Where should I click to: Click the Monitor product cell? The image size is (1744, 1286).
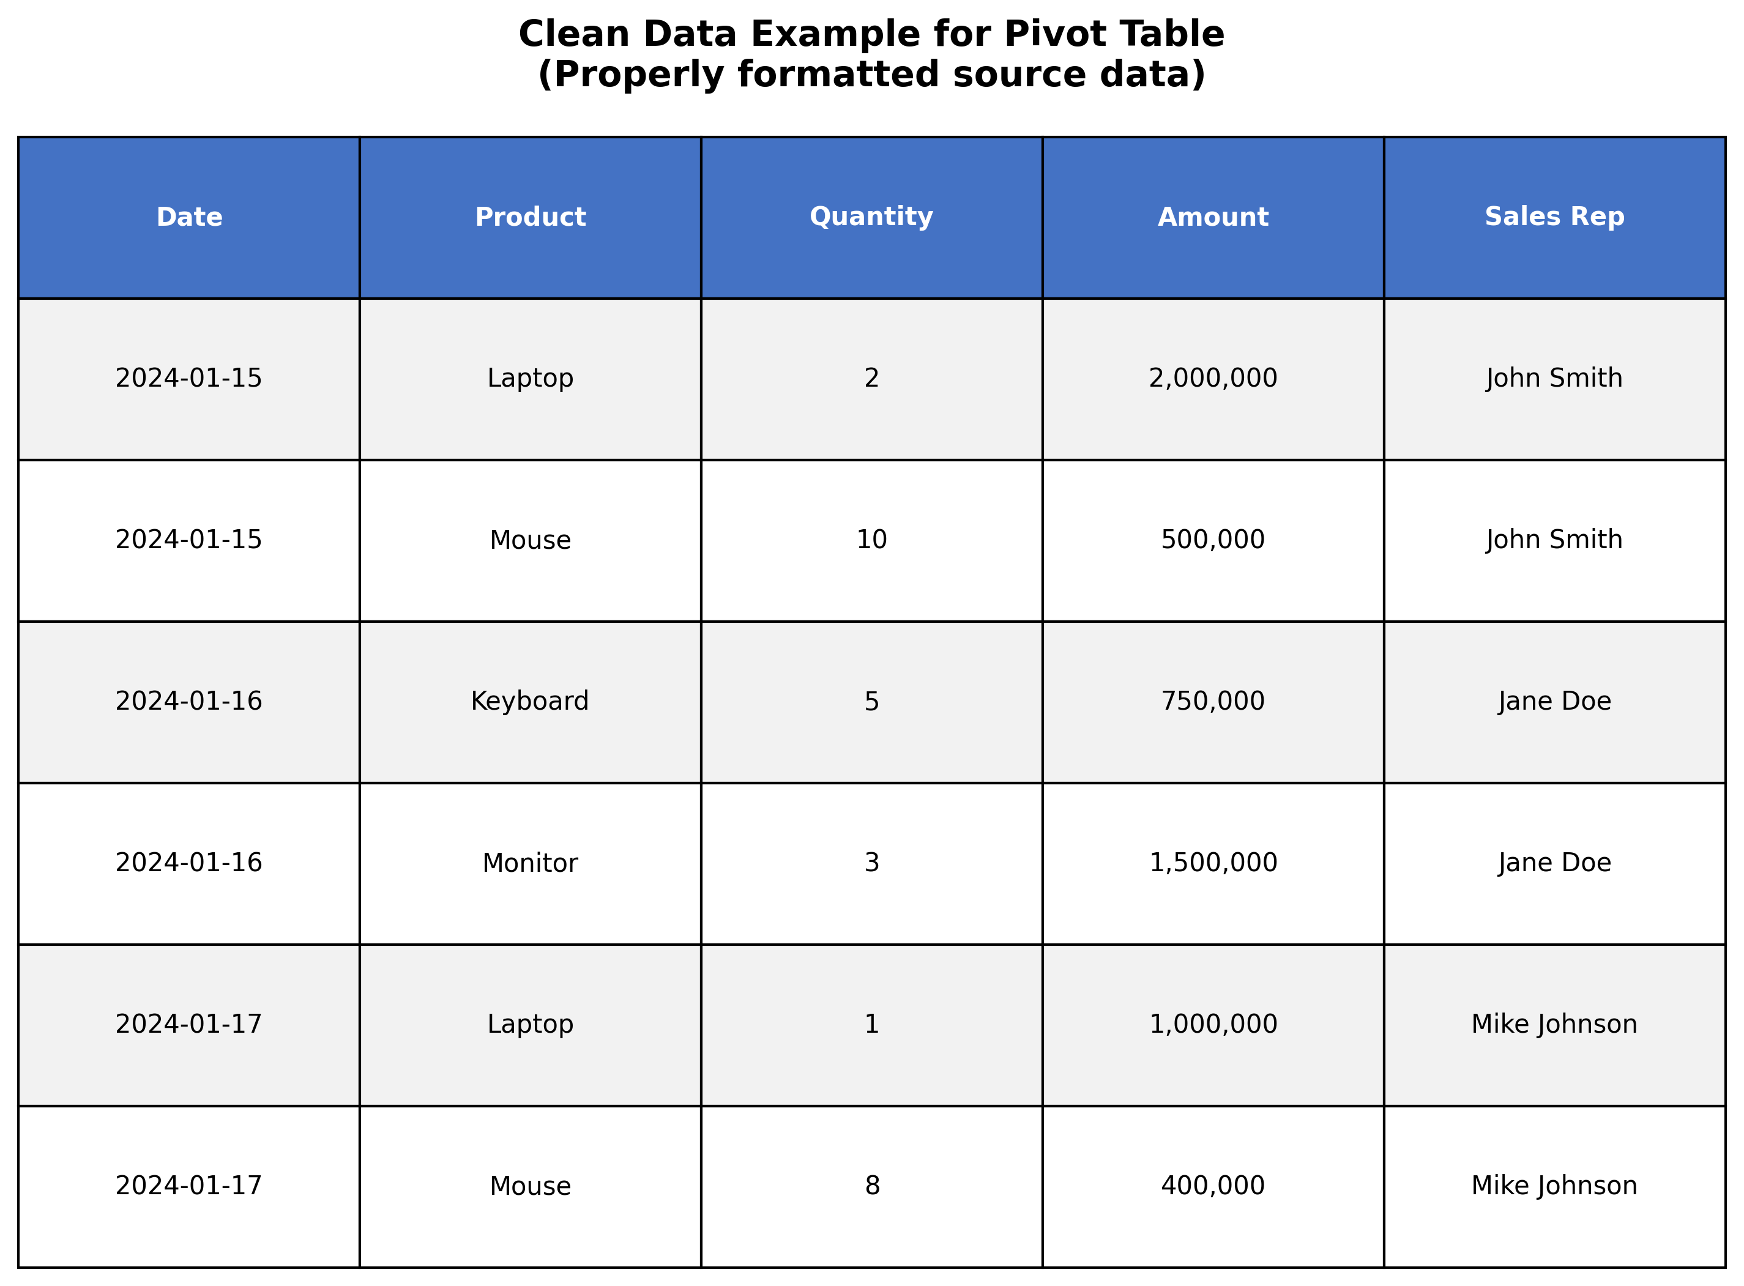[530, 863]
